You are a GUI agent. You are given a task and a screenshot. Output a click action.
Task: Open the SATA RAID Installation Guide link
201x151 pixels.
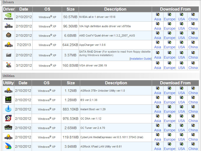(x=140, y=59)
